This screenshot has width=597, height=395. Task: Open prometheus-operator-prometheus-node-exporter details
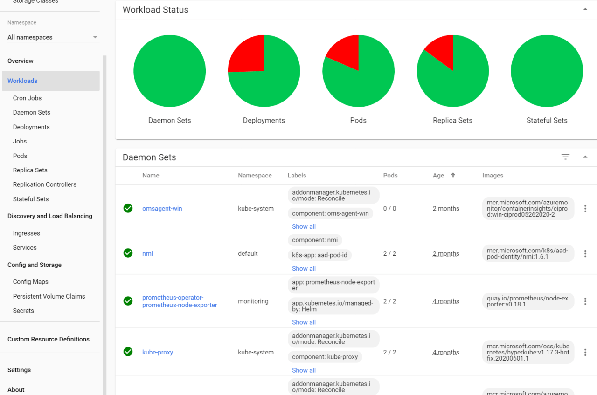pyautogui.click(x=180, y=301)
